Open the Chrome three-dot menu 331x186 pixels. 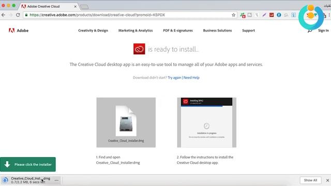pos(329,15)
